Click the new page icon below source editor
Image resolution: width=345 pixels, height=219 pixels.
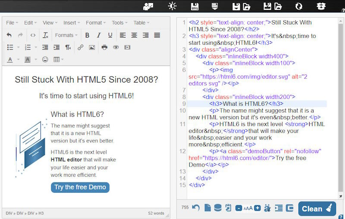[207, 208]
